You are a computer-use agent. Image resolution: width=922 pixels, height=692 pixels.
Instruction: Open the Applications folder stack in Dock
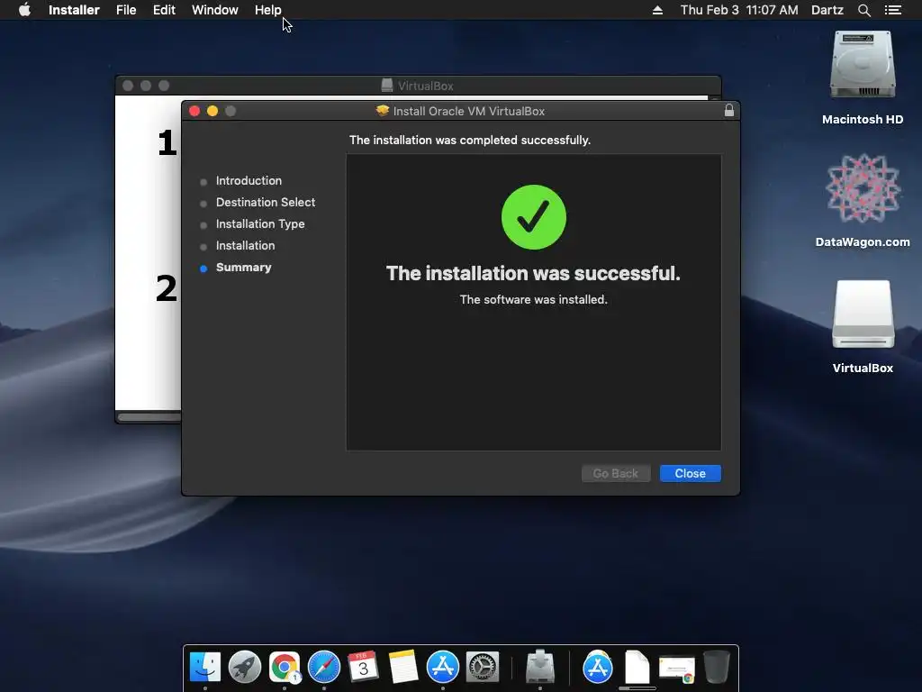[598, 668]
